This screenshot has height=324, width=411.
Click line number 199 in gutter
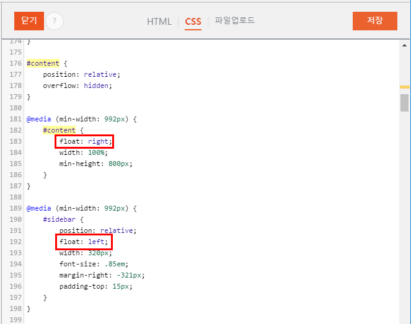(x=15, y=320)
